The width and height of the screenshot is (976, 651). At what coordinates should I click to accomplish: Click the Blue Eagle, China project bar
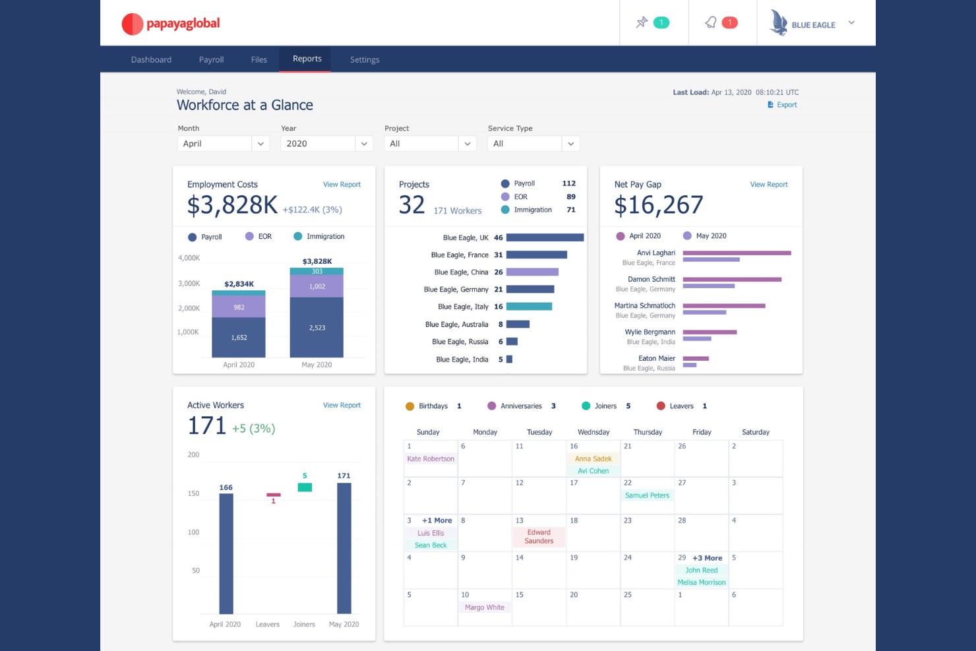pos(532,272)
